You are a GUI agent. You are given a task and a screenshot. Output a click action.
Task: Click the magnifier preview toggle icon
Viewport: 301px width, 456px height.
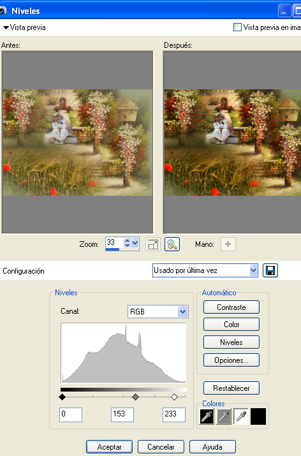point(172,244)
